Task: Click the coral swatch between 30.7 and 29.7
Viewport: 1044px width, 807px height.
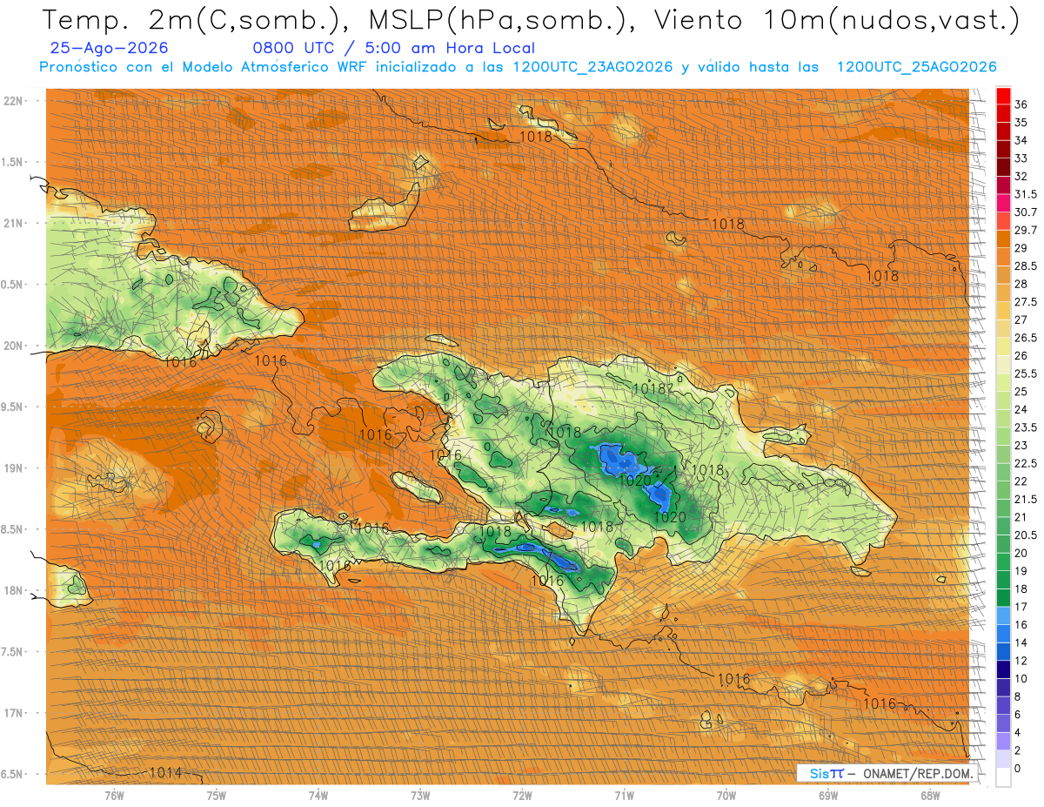Action: [x=1003, y=221]
